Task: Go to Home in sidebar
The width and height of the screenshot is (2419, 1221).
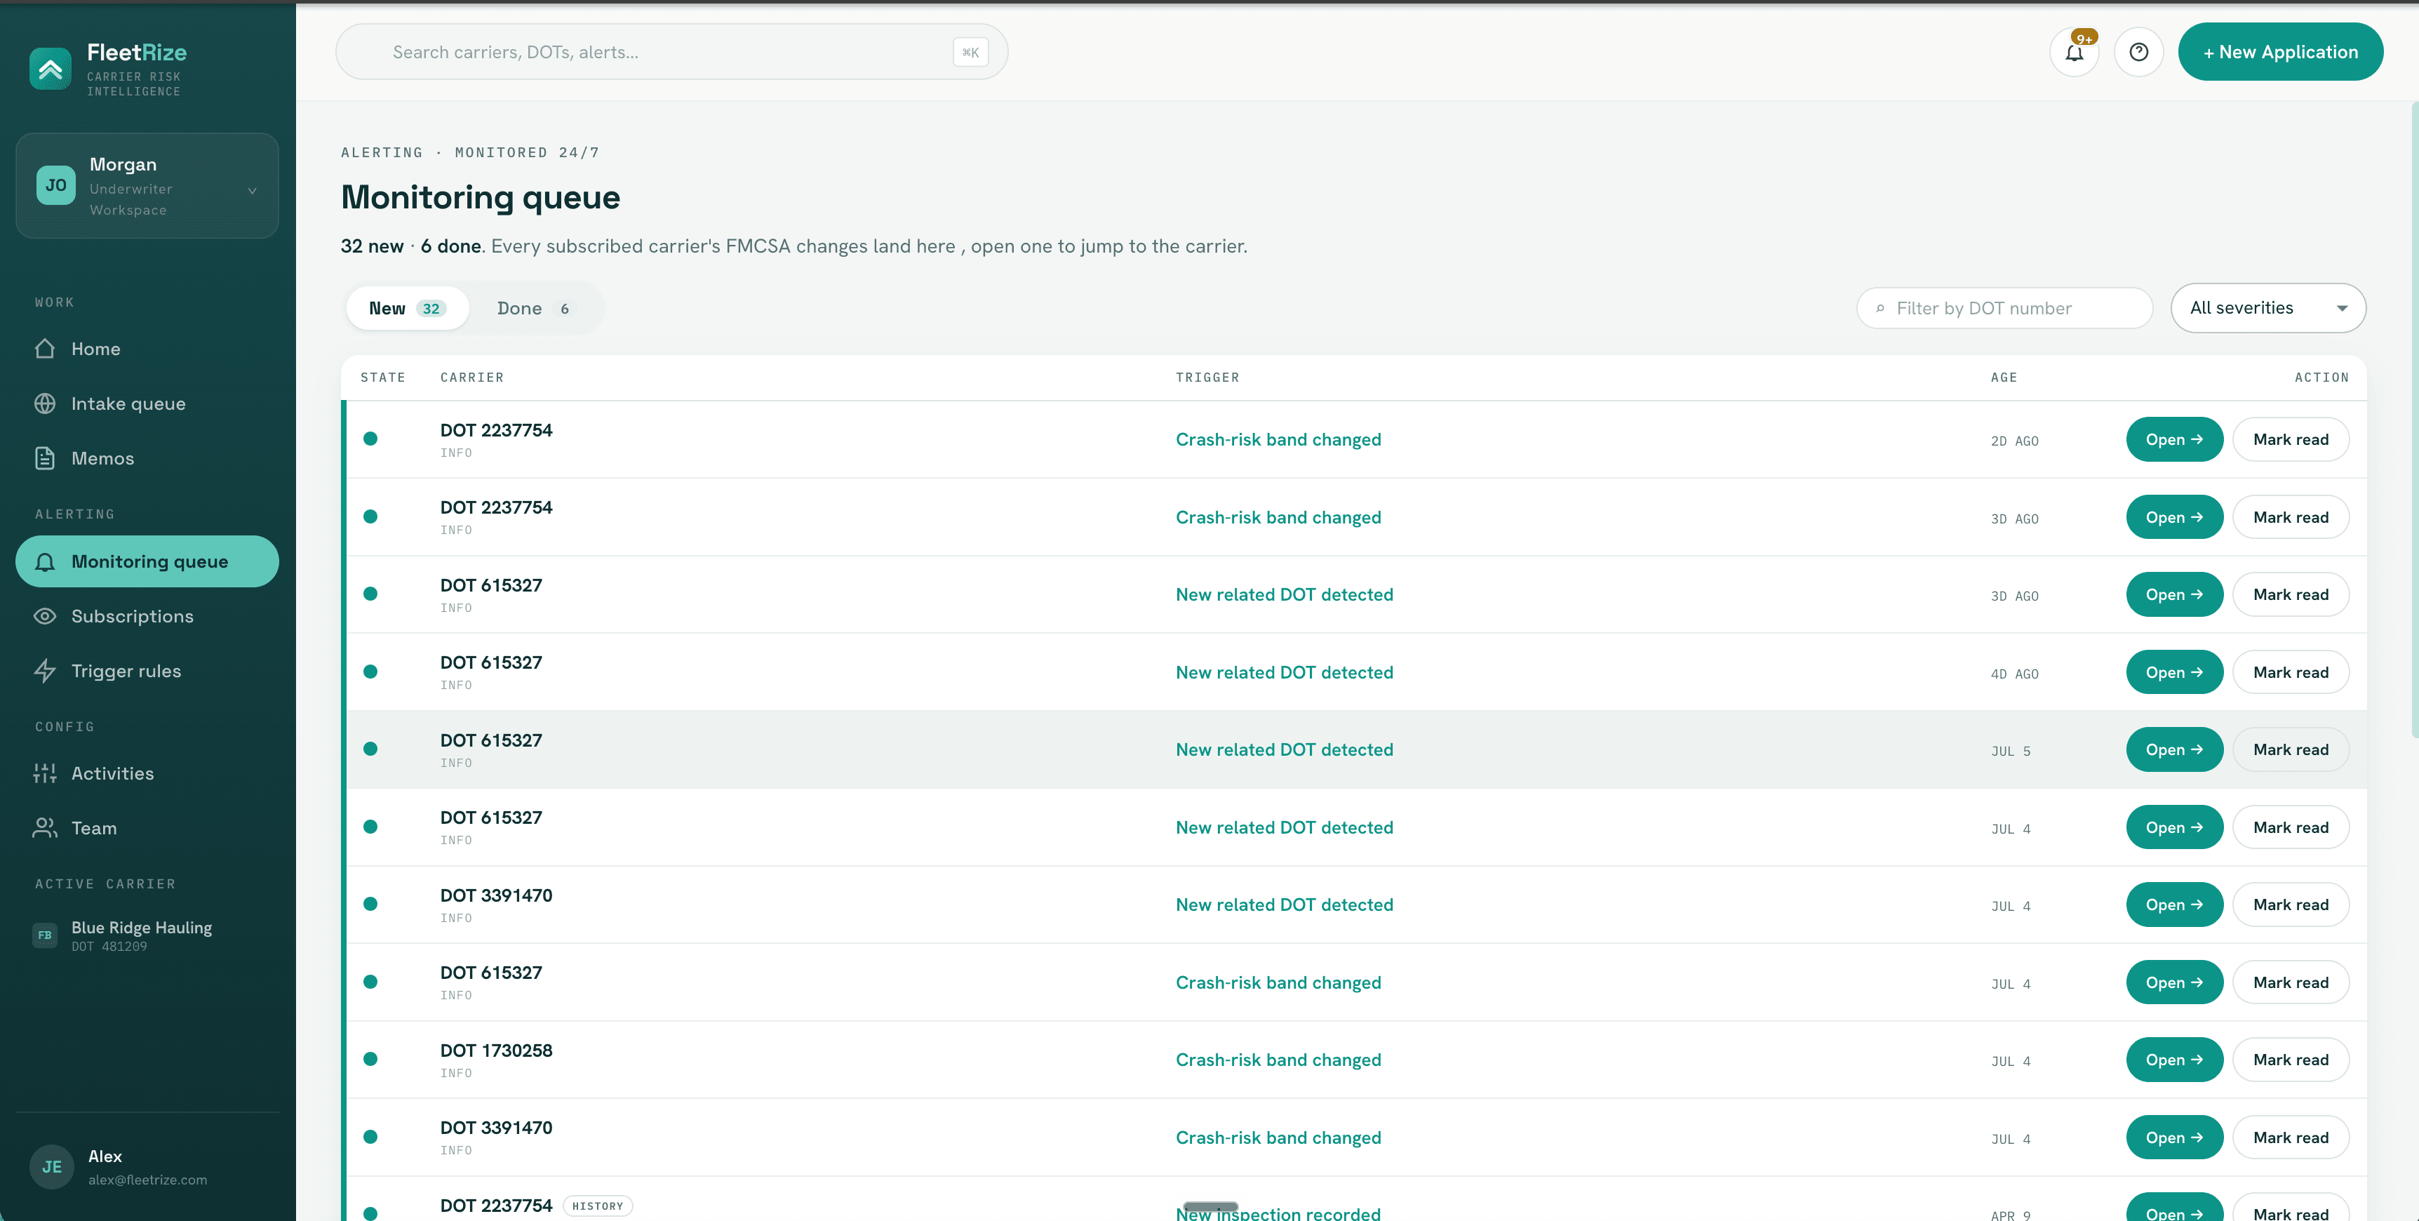Action: 147,349
